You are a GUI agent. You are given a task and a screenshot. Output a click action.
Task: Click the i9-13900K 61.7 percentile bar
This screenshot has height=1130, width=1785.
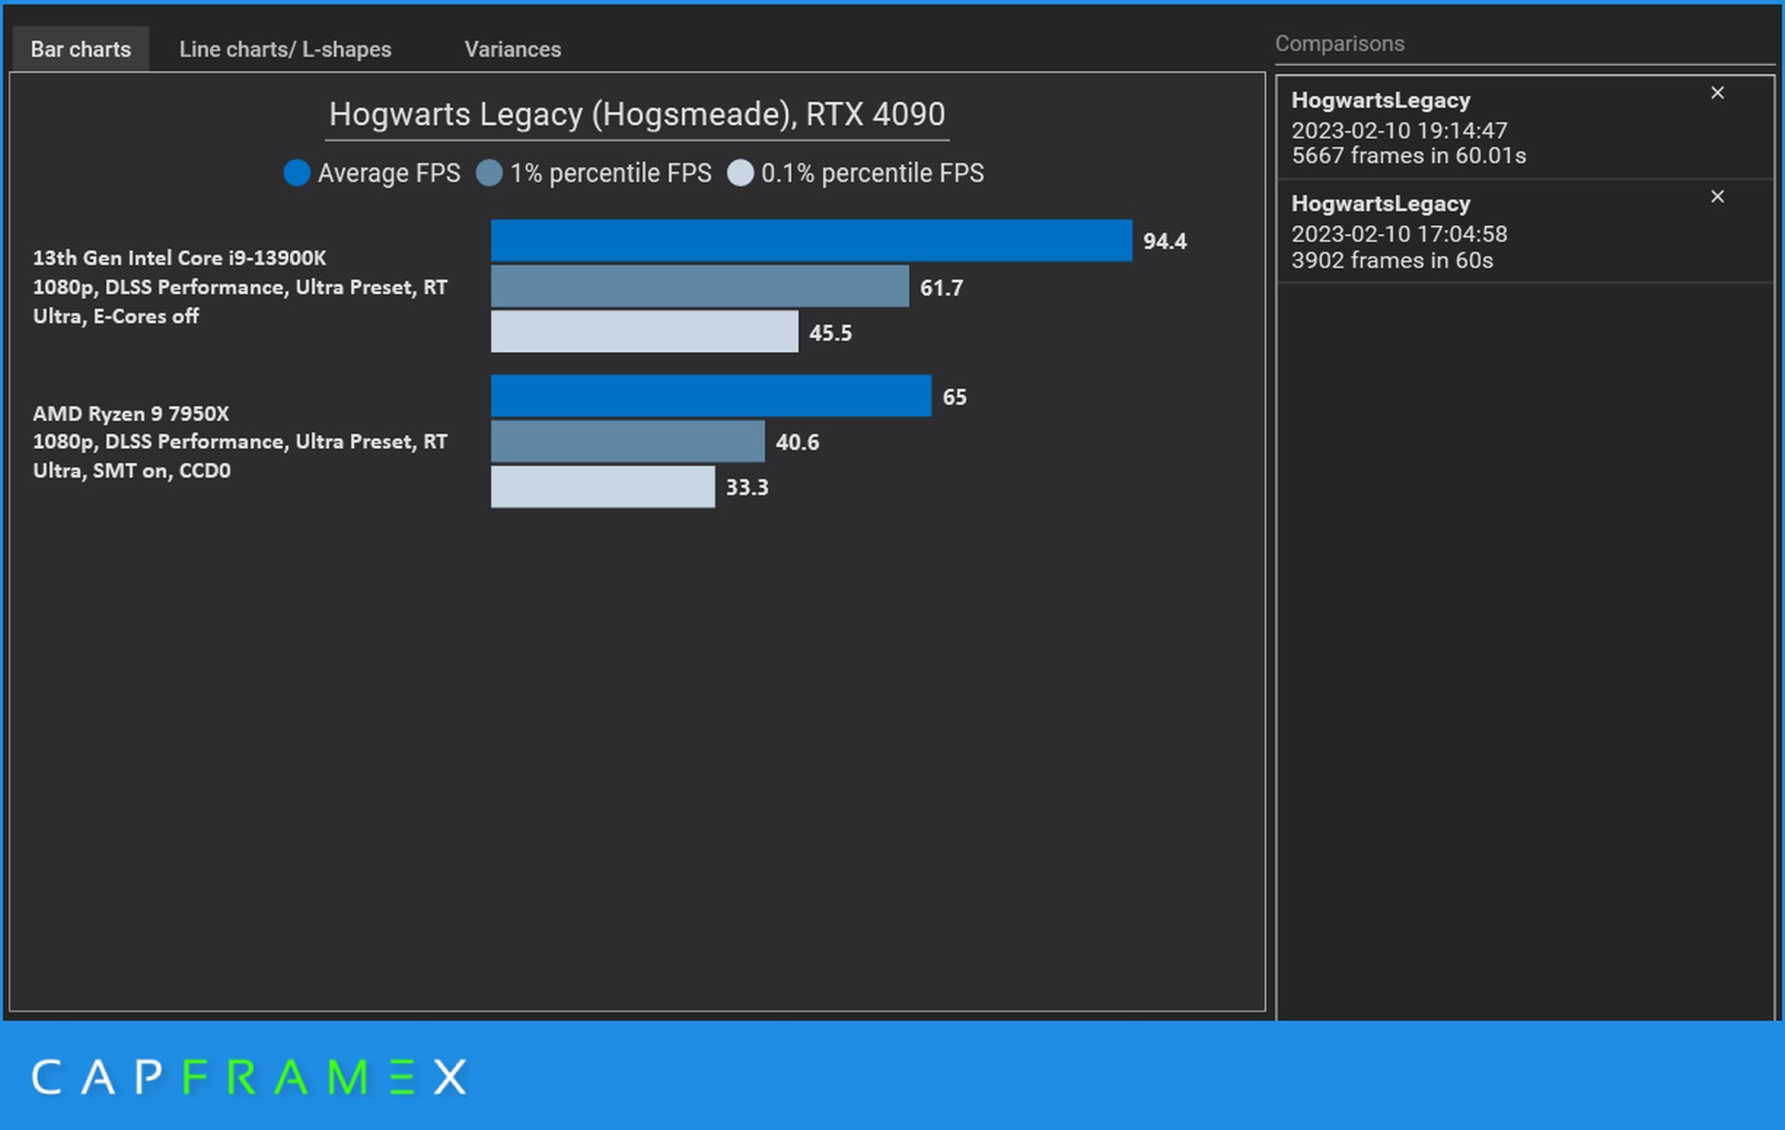699,286
